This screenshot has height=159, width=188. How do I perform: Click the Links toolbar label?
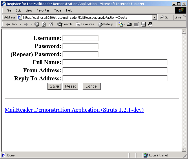(x=178, y=17)
